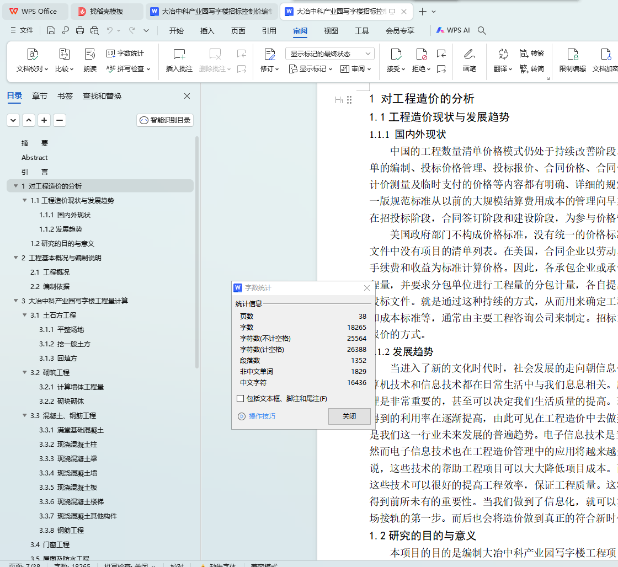Expand the 审阅 pane dropdown
The height and width of the screenshot is (567, 618).
point(356,69)
